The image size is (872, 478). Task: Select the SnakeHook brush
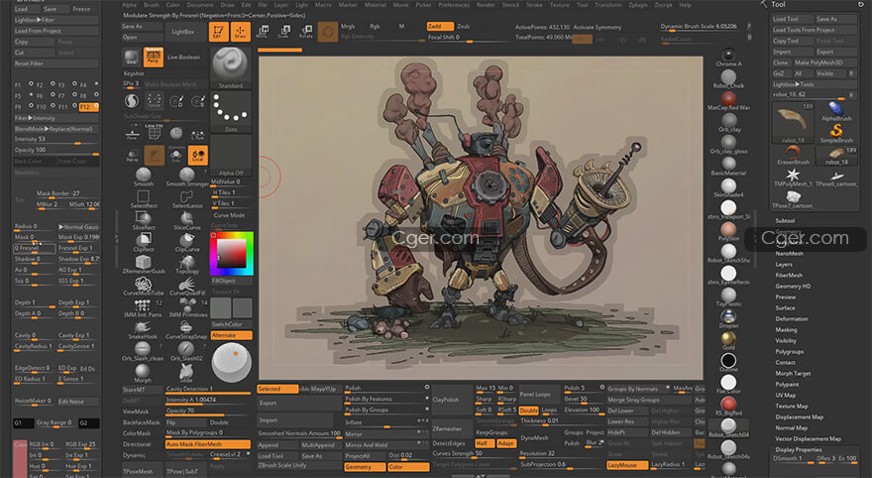click(143, 330)
